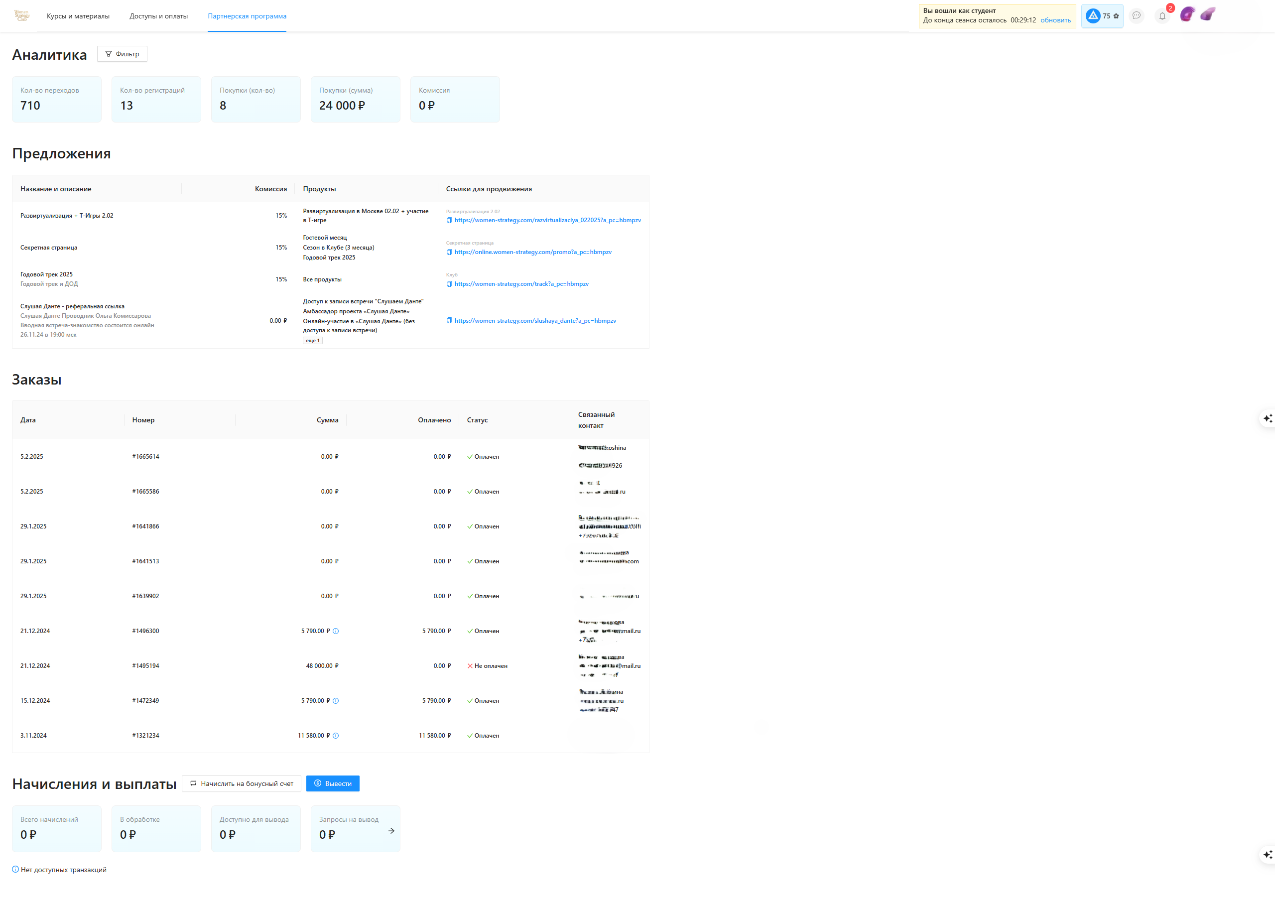This screenshot has height=907, width=1275.
Task: Copy the razvirtualizaciya promo link icon
Action: pyautogui.click(x=449, y=220)
